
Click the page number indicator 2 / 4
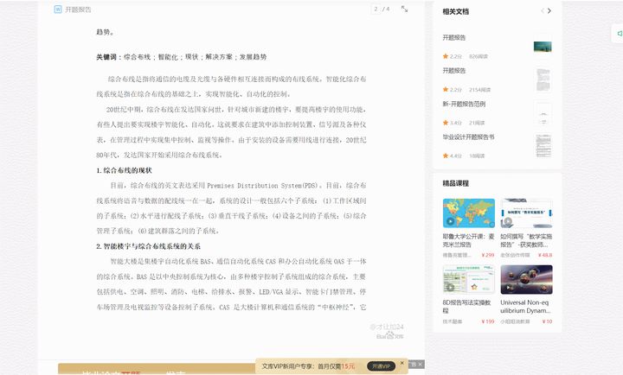[x=382, y=9]
